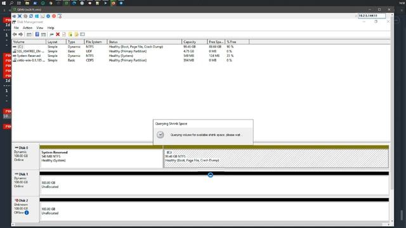Click the 10.2.5.144:11 address field
Image resolution: width=406 pixels, height=228 pixels.
tap(372, 16)
